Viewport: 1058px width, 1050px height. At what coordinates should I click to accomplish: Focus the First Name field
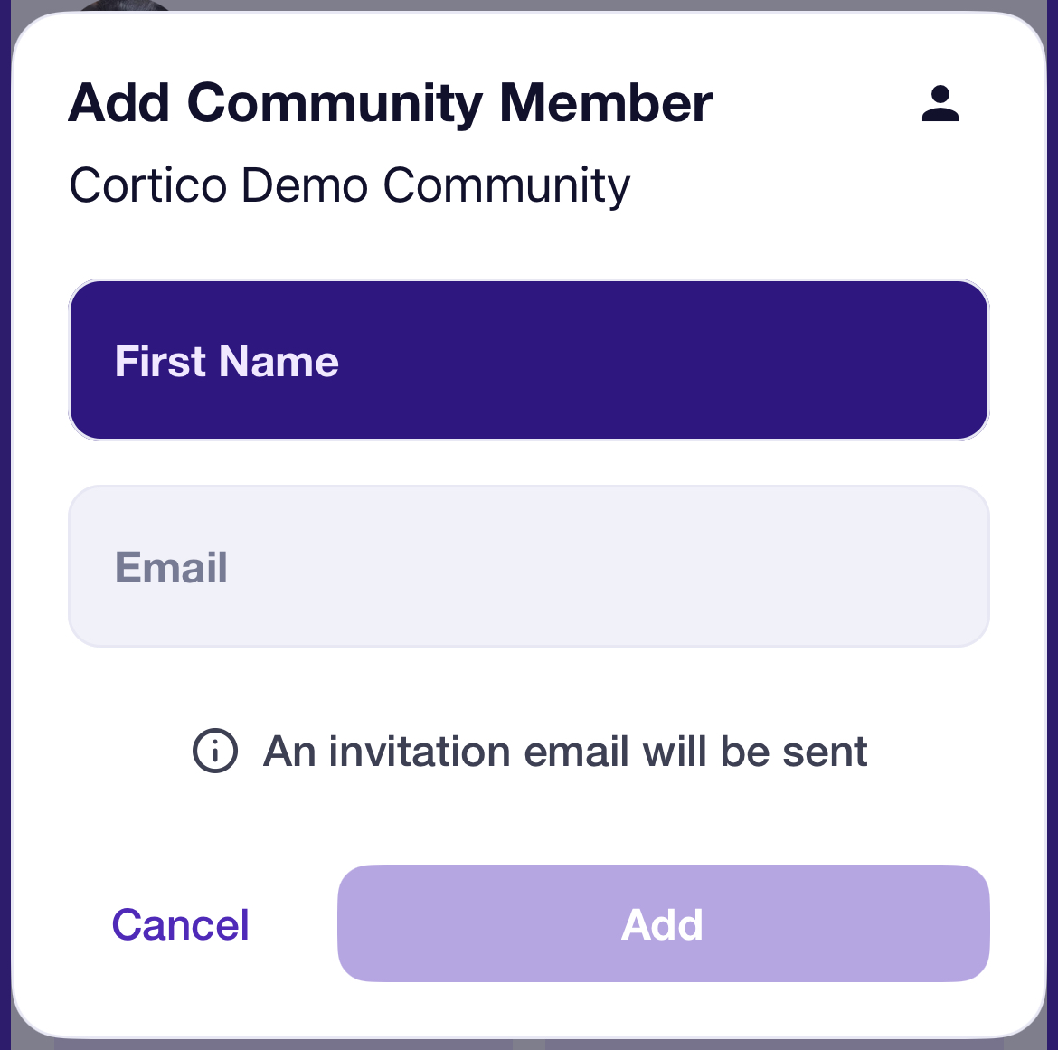point(529,360)
